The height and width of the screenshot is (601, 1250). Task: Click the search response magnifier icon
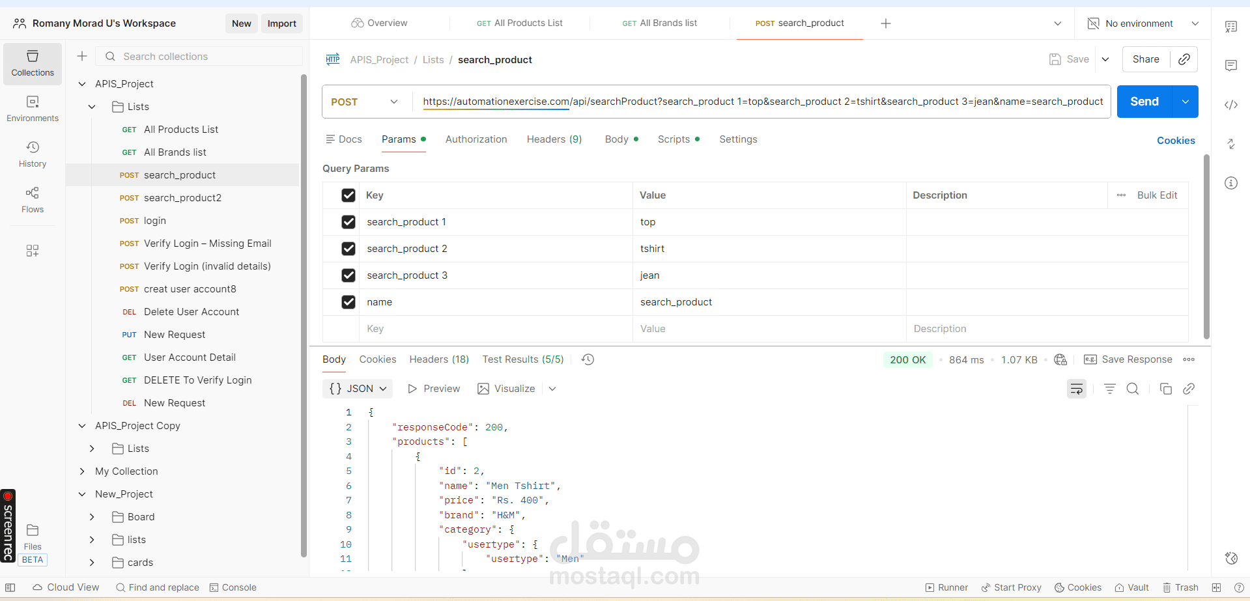coord(1133,389)
